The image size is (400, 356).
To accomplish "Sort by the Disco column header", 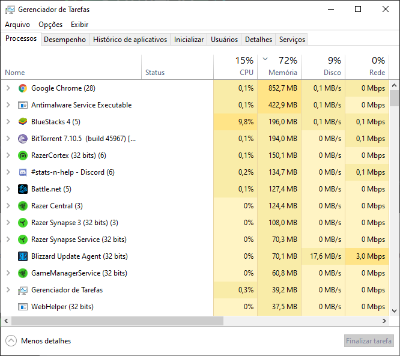I will 323,67.
